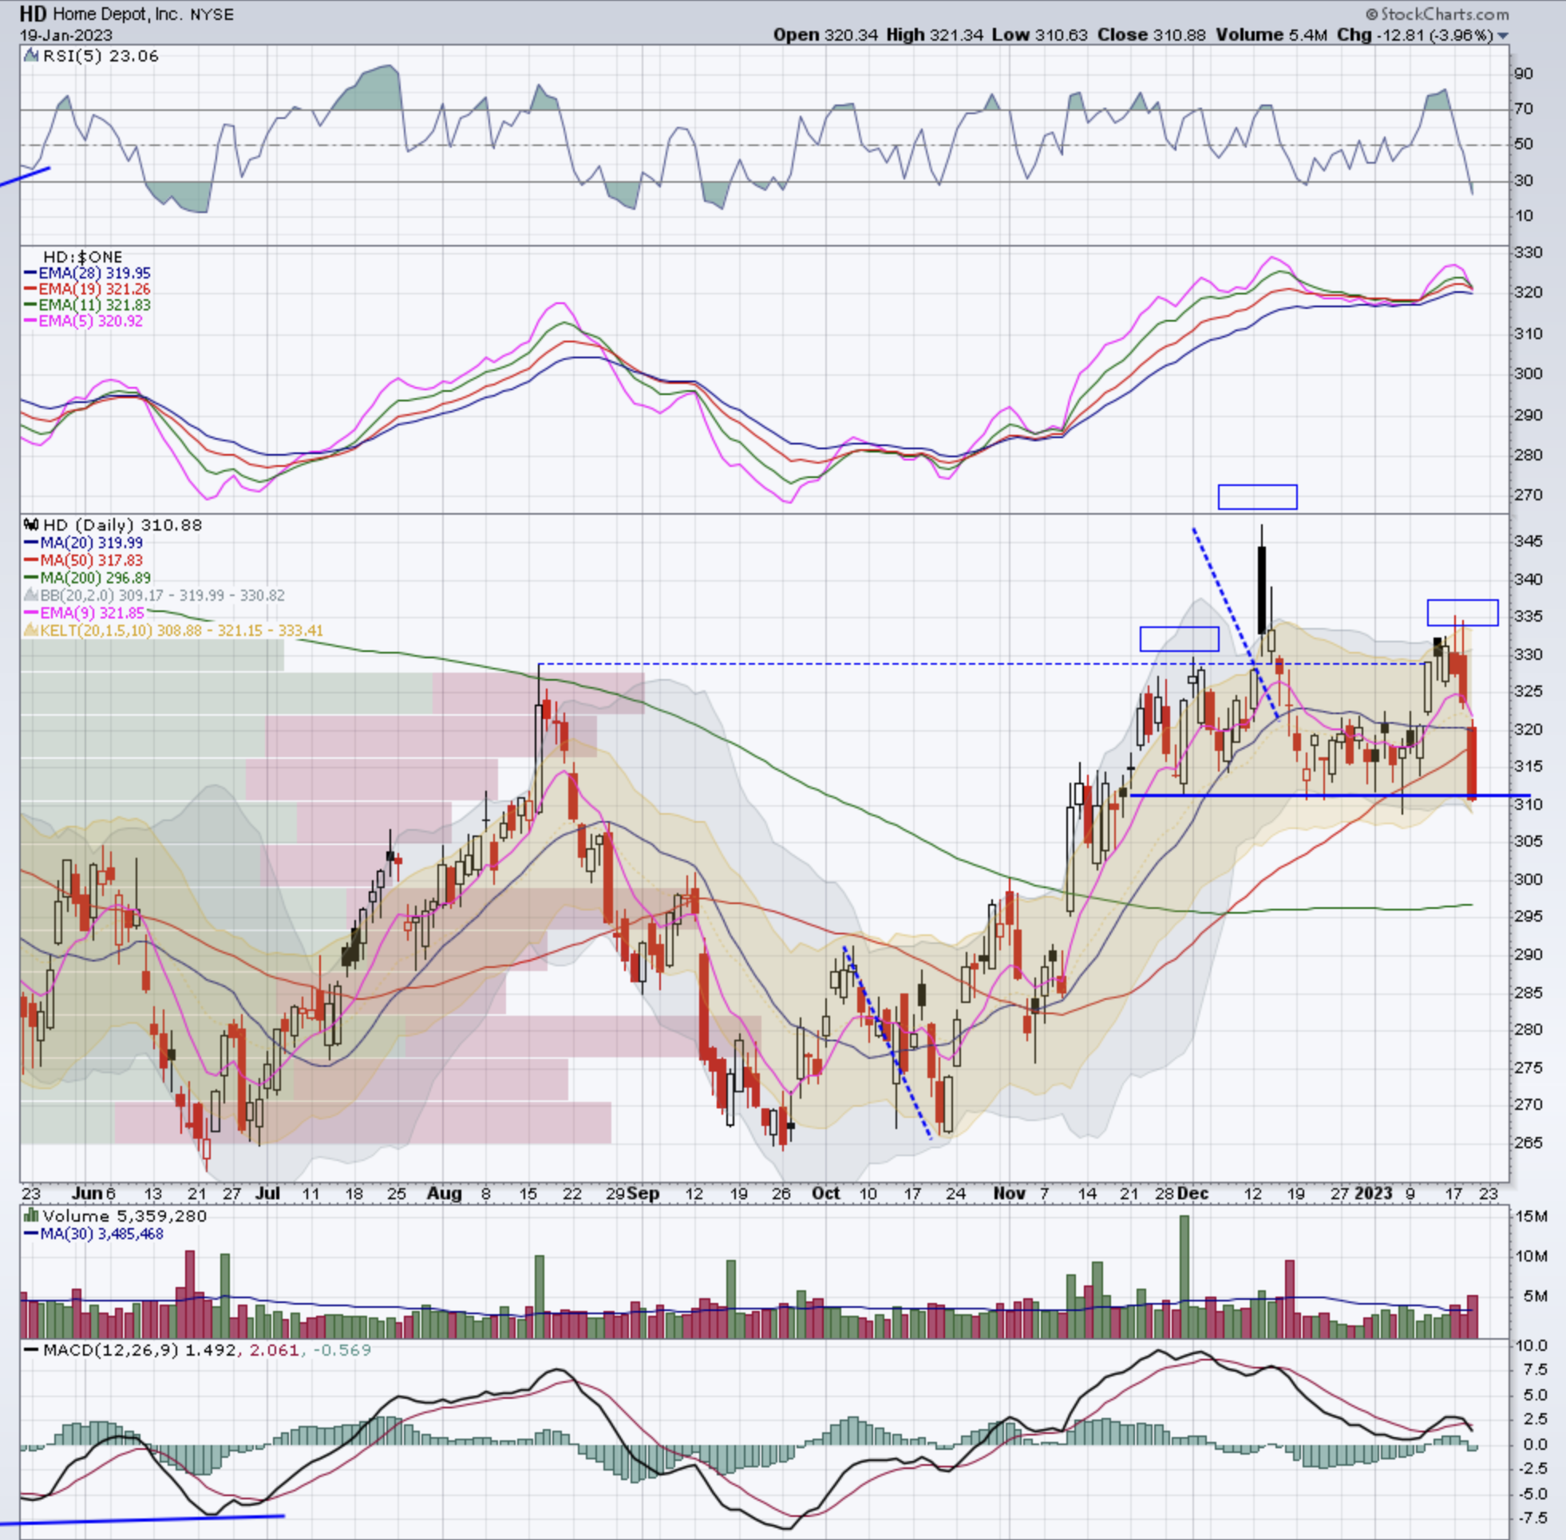The height and width of the screenshot is (1540, 1566).
Task: Click the MACD(12,26,9) indicator label
Action: (x=111, y=1350)
